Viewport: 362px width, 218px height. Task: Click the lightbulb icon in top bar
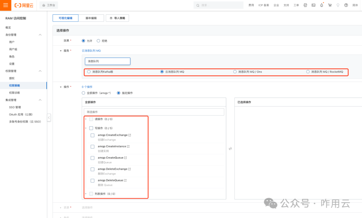click(338, 5)
